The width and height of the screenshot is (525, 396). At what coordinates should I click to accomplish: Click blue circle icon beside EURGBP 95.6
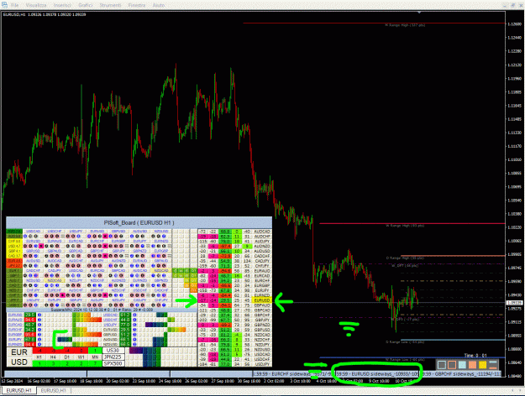click(39, 335)
